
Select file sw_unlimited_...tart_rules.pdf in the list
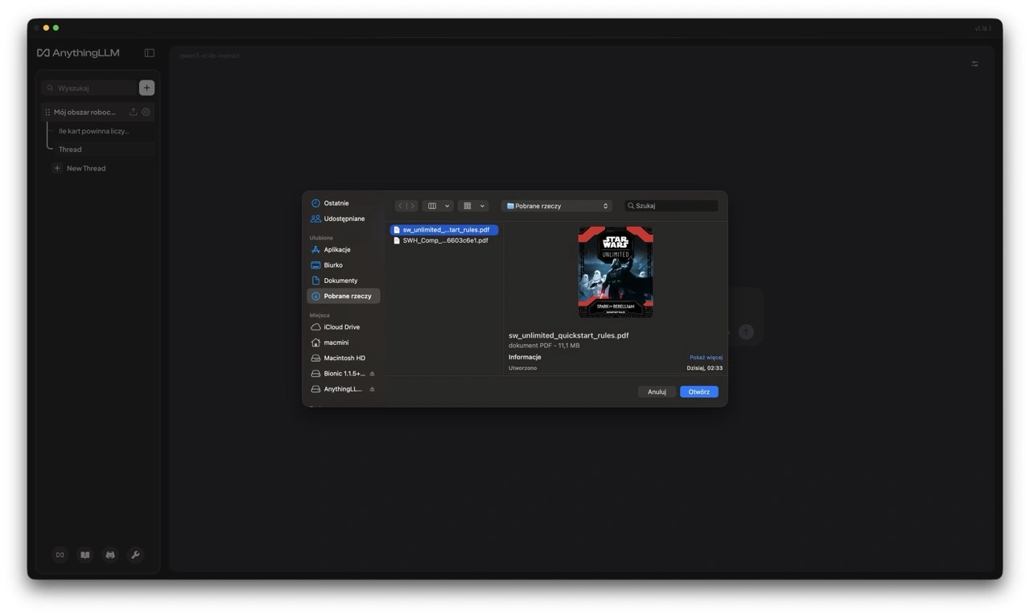444,230
